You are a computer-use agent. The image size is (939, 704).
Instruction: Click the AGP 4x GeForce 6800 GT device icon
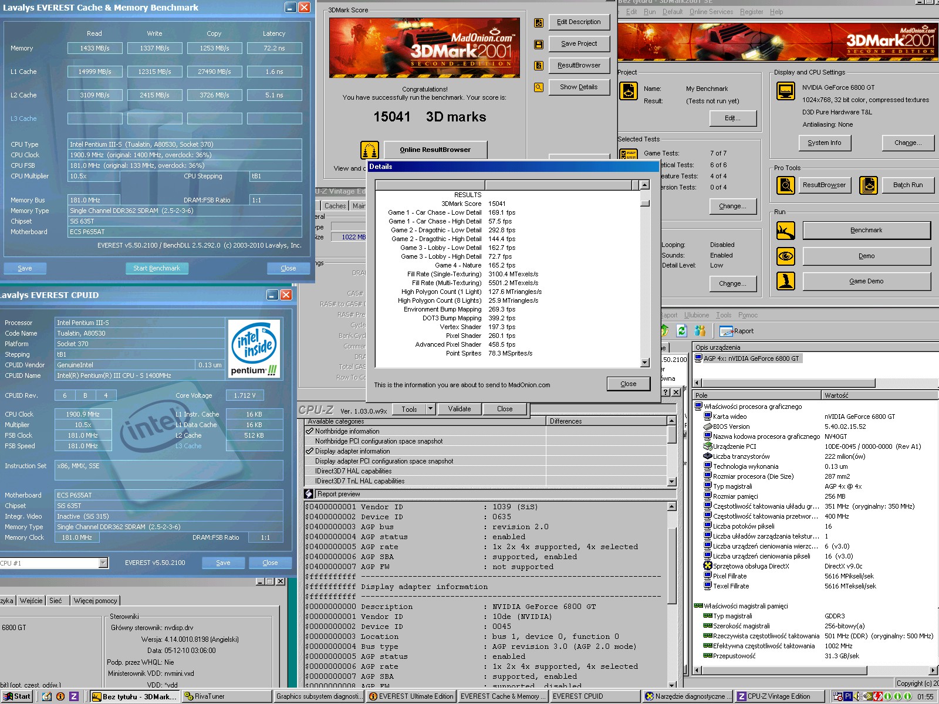pos(698,358)
